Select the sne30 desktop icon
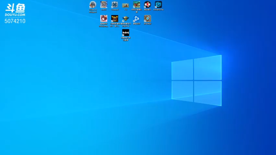The width and height of the screenshot is (276, 155). [104, 6]
